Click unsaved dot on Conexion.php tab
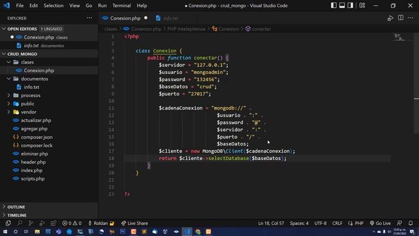The height and width of the screenshot is (236, 419). [x=146, y=18]
